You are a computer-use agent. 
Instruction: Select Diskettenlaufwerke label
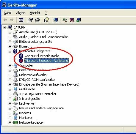pos(33,75)
